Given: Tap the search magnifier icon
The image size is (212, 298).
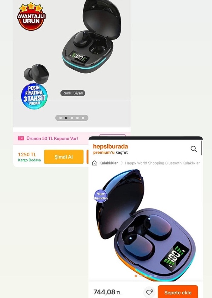Looking at the screenshot, I should [x=194, y=149].
